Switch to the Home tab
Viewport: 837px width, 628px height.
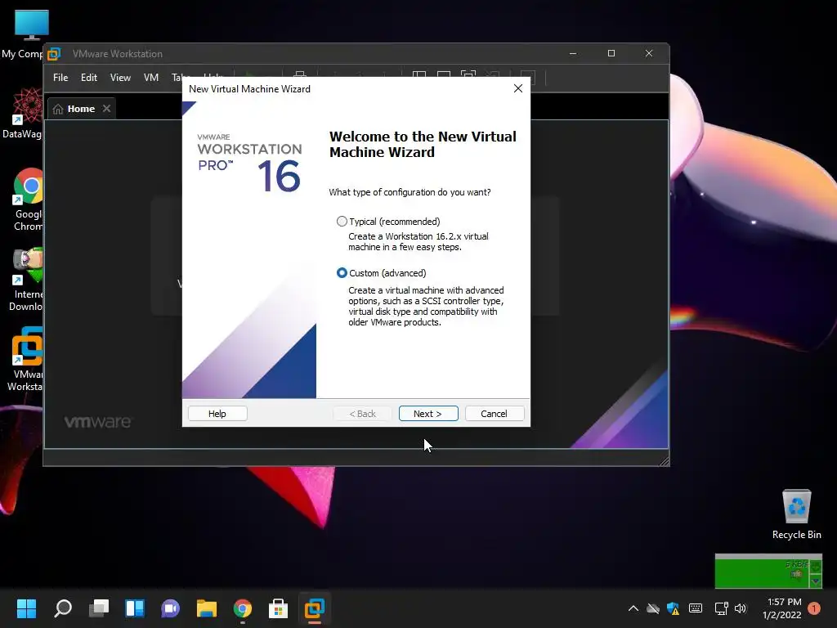click(81, 109)
